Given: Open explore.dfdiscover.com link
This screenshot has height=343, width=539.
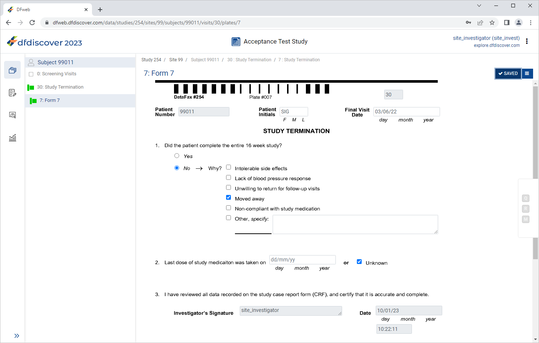Looking at the screenshot, I should pos(497,45).
